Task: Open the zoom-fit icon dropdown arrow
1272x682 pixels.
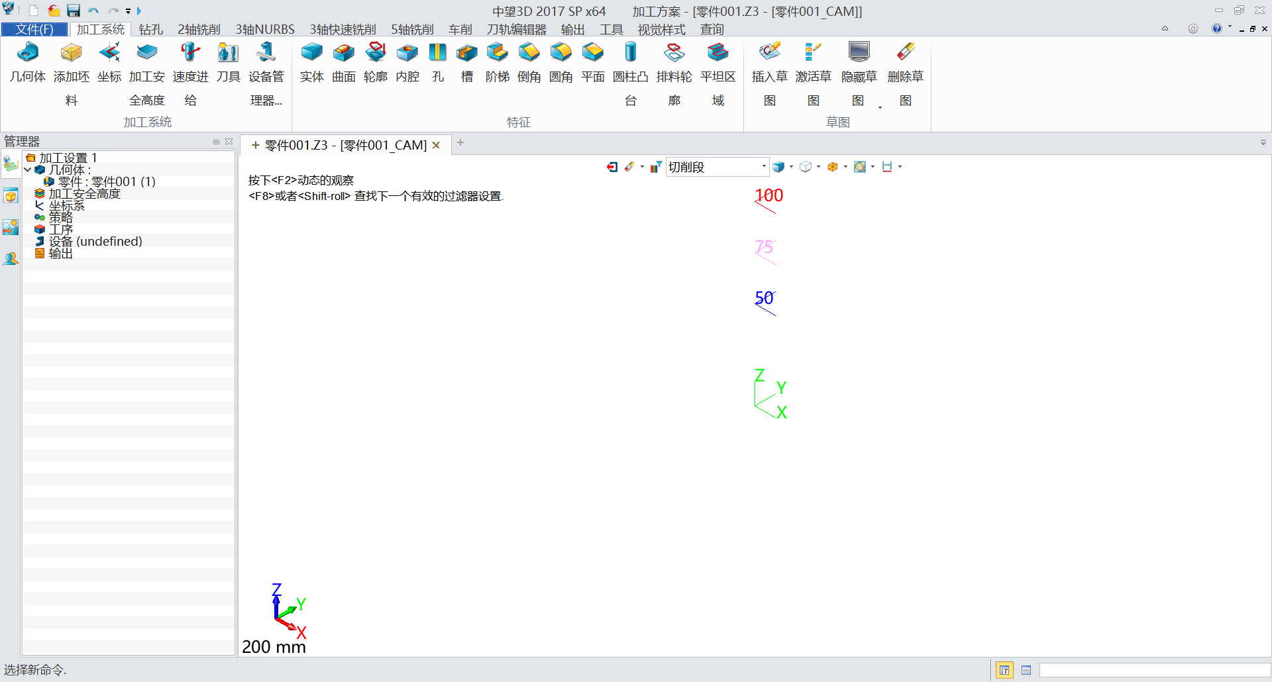Action: tap(873, 167)
